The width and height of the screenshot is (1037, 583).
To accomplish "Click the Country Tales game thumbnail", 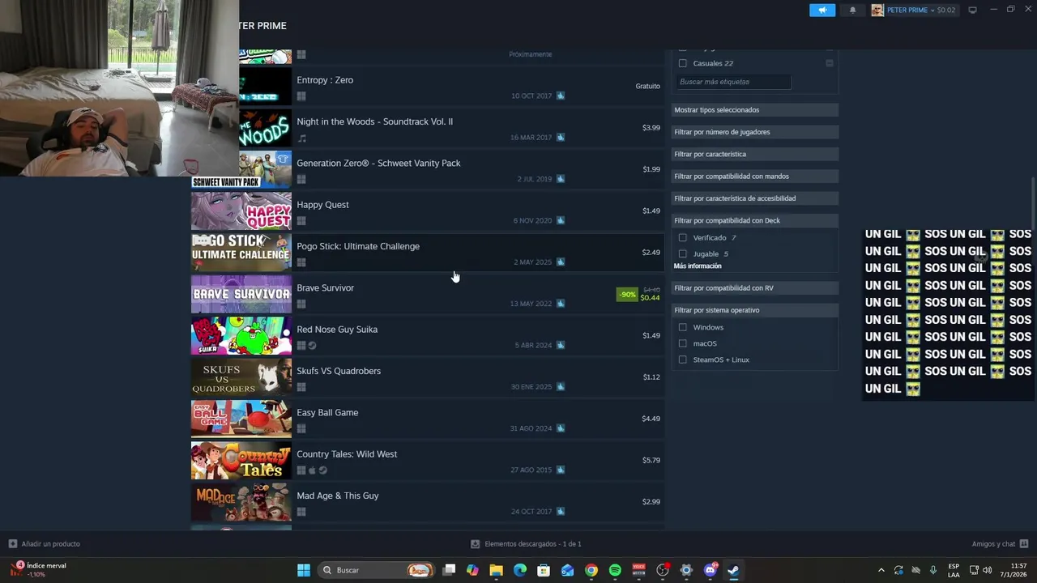I will 241,461.
